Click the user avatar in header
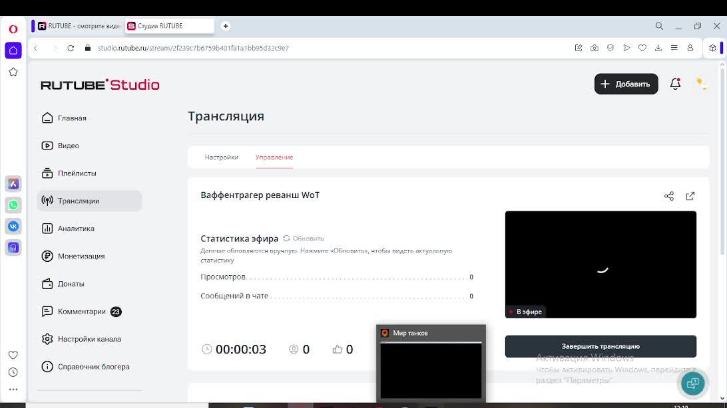 click(702, 84)
